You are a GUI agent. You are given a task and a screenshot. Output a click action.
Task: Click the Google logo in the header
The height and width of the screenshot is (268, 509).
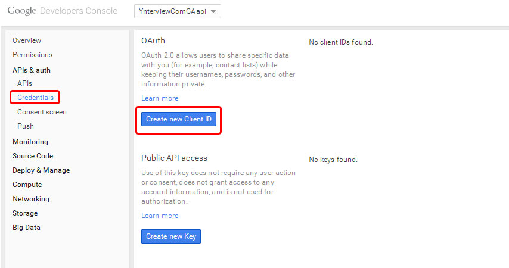21,11
